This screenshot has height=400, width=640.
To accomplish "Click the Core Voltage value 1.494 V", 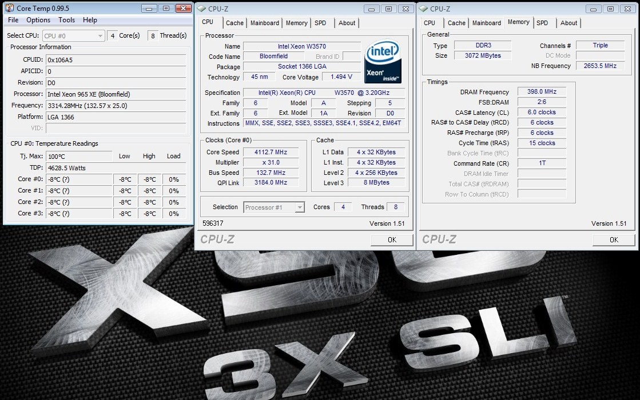I will pyautogui.click(x=341, y=77).
